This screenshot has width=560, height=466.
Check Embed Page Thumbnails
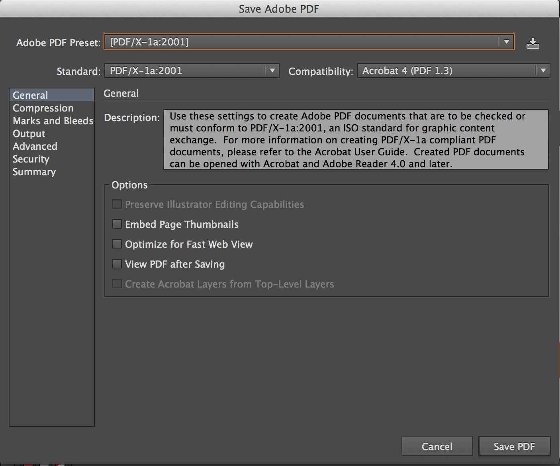tap(117, 224)
